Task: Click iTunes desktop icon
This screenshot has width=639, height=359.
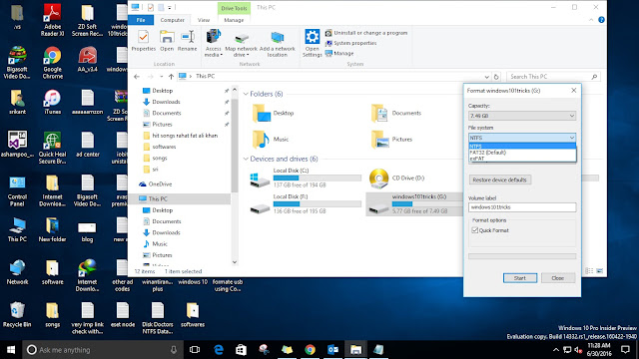Action: (52, 102)
